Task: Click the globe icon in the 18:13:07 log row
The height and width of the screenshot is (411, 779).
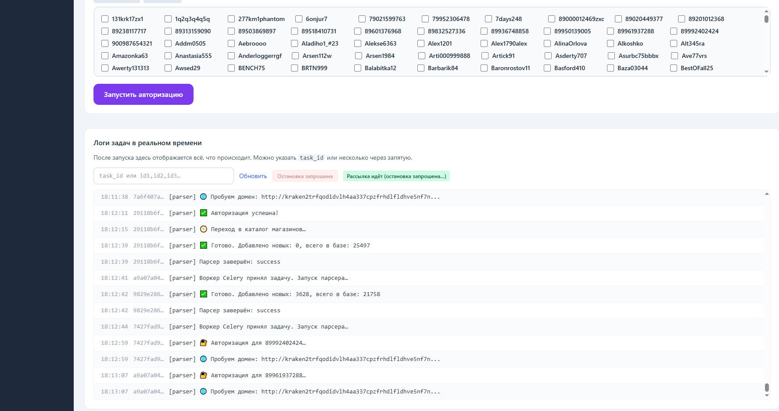Action: pos(203,391)
